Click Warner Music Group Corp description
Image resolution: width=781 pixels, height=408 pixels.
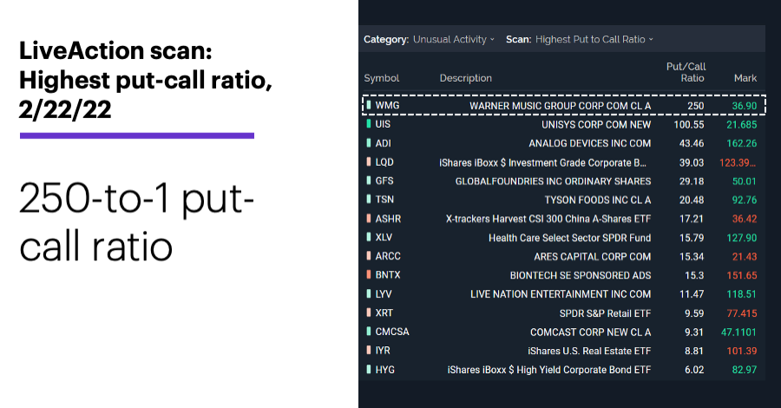(561, 106)
